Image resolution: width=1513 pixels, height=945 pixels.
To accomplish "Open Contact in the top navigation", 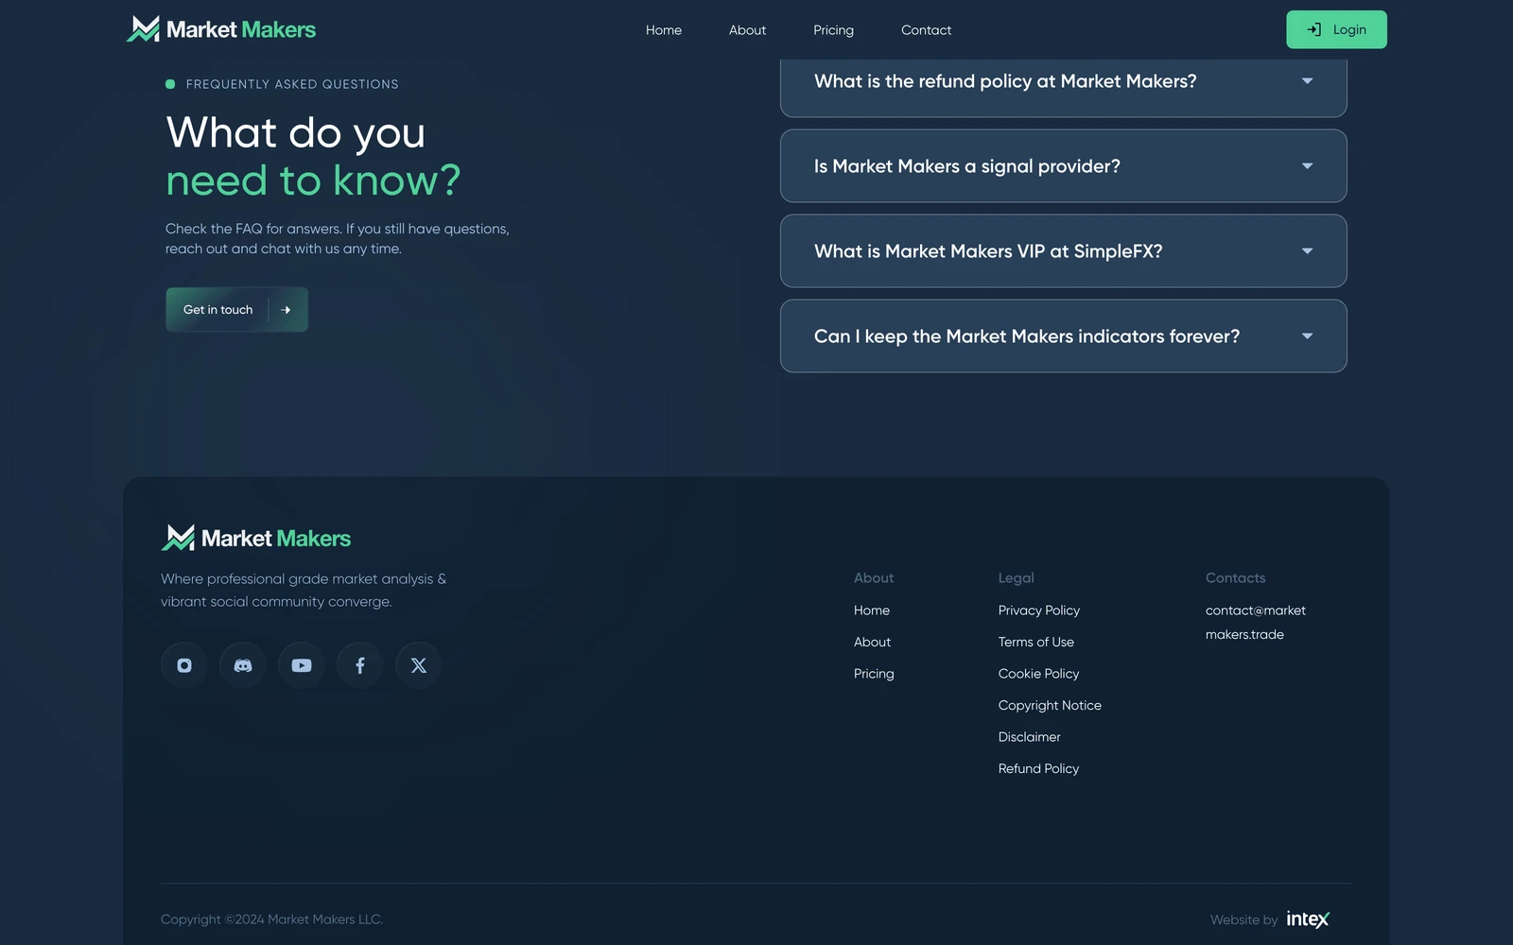I will click(x=926, y=30).
